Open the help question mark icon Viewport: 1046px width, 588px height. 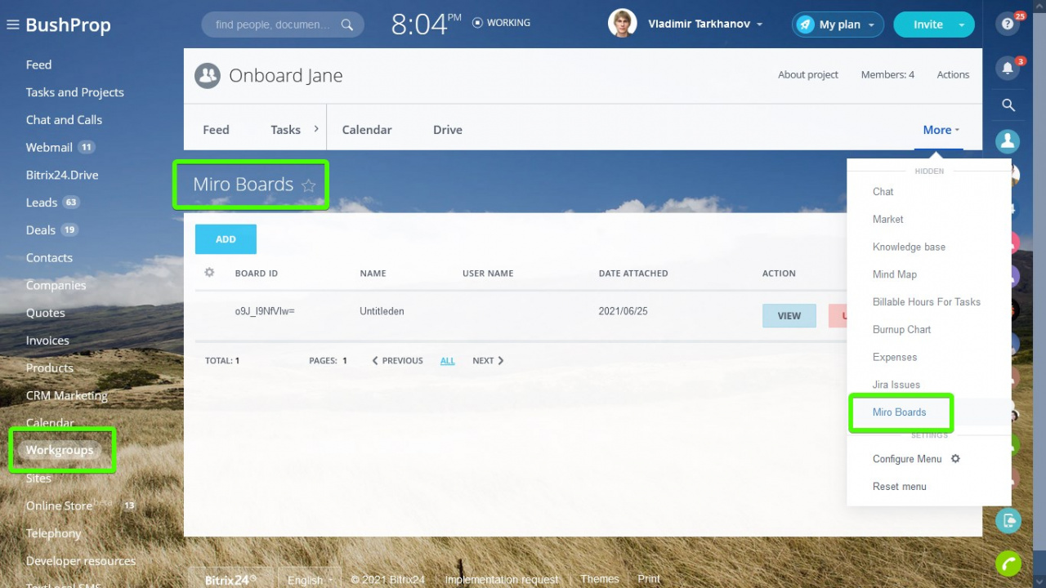(x=1008, y=24)
